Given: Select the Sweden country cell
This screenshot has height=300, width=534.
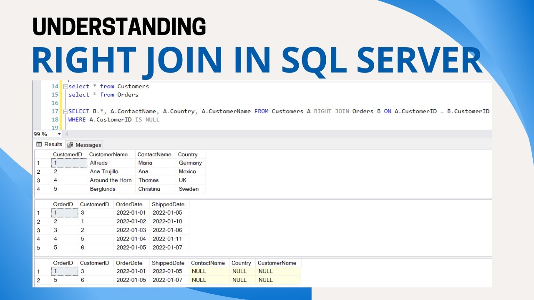Looking at the screenshot, I should pyautogui.click(x=191, y=189).
